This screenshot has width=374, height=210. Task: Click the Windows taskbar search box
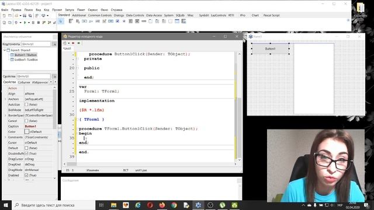coord(53,205)
